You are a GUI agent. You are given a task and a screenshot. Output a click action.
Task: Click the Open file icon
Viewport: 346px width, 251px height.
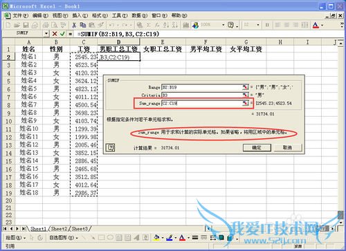(17, 25)
